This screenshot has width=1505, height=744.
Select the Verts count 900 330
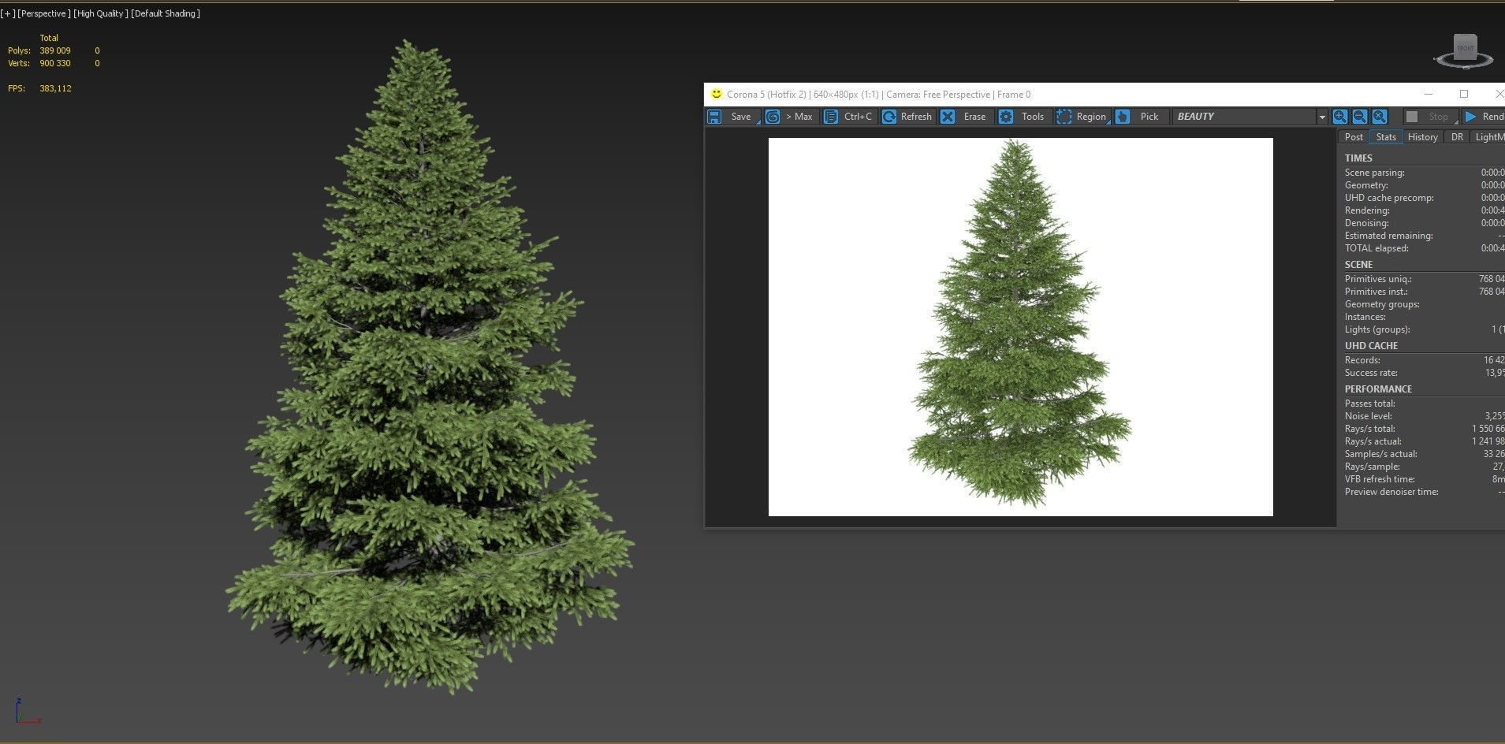coord(55,63)
